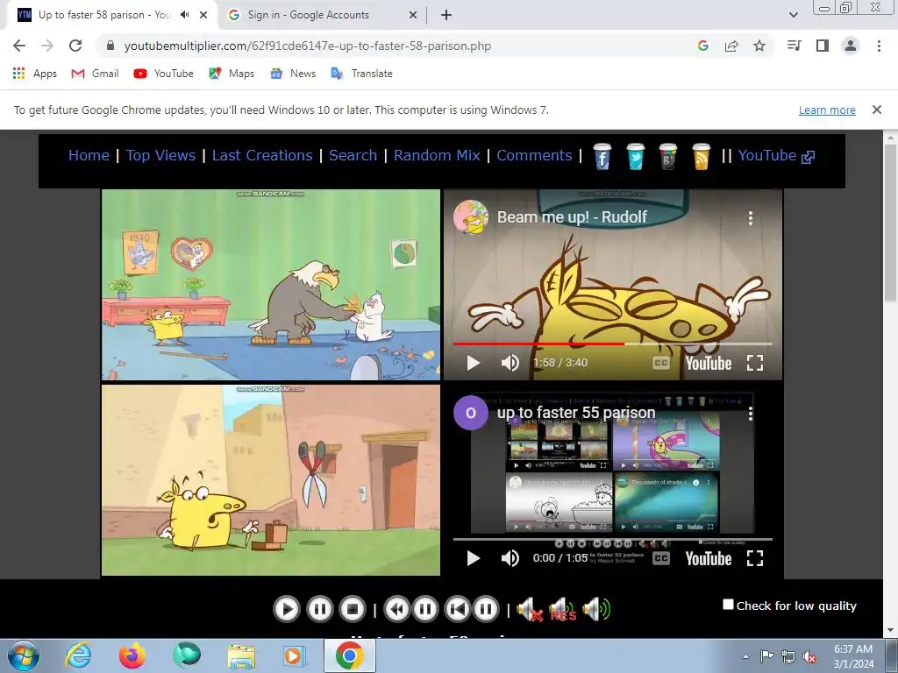Click the scissors cartoon video at bottom left
Viewport: 898px width, 673px height.
tap(271, 479)
